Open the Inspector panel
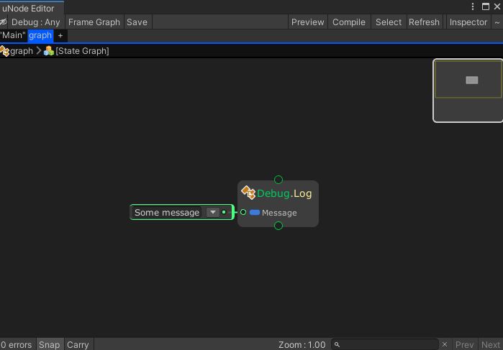This screenshot has height=350, width=503. point(468,22)
